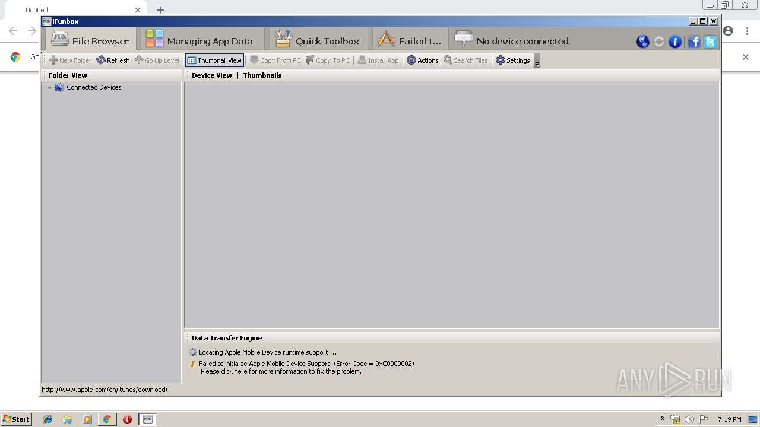This screenshot has height=427, width=760.
Task: Click Install App button
Action: click(x=378, y=60)
